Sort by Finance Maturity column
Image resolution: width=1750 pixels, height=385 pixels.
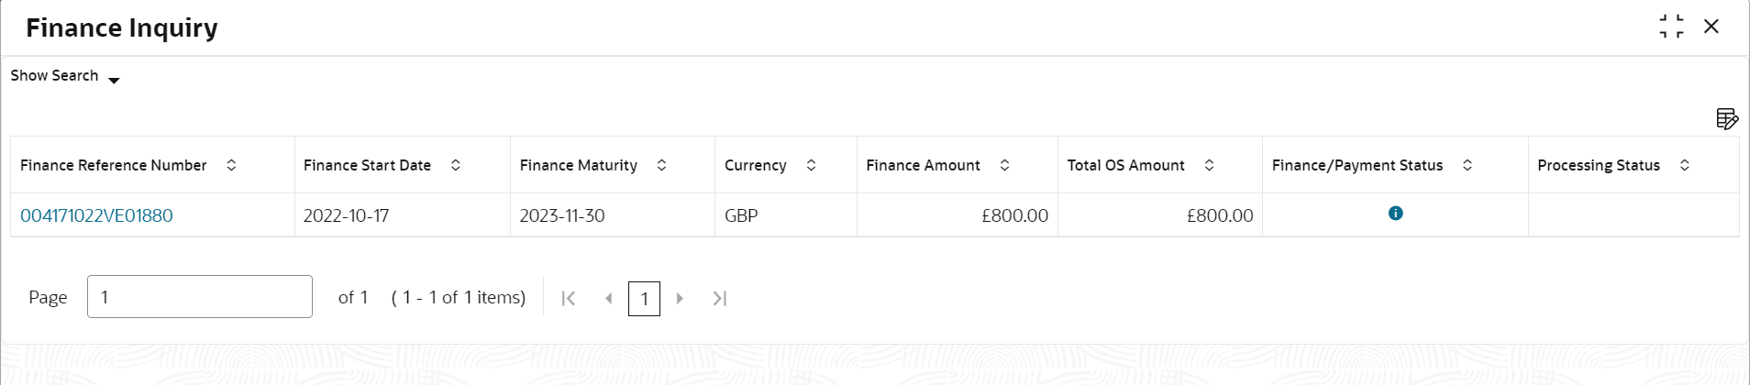point(661,165)
